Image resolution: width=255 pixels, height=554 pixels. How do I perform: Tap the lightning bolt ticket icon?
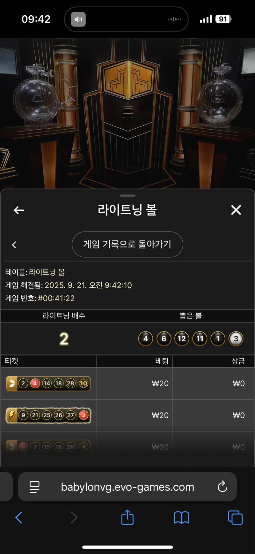[x=11, y=415]
